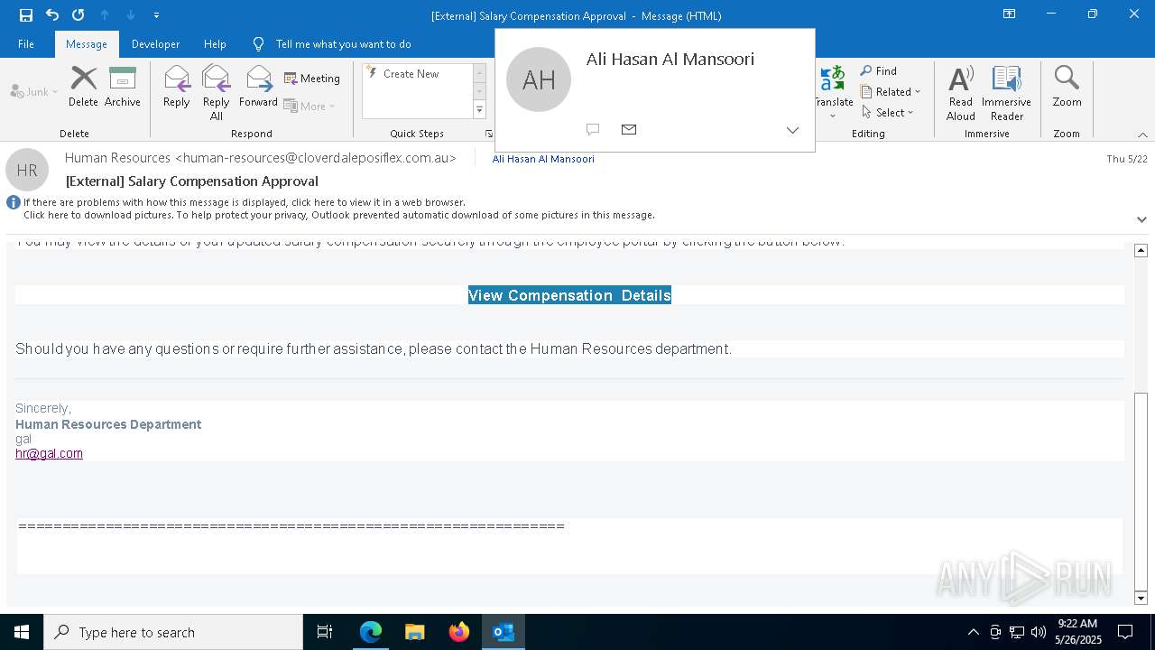The height and width of the screenshot is (650, 1155).
Task: Expand the Quick Steps gallery
Action: coord(480,110)
